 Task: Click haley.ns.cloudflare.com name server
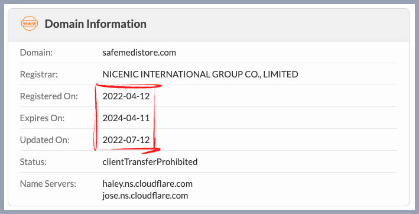[148, 183]
